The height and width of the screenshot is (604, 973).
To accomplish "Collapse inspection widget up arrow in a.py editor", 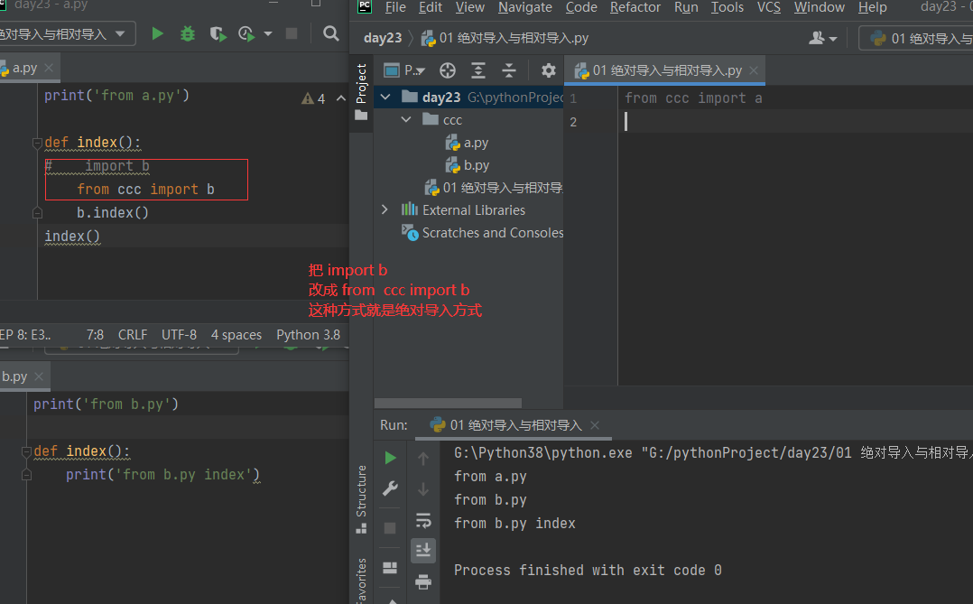I will point(340,98).
